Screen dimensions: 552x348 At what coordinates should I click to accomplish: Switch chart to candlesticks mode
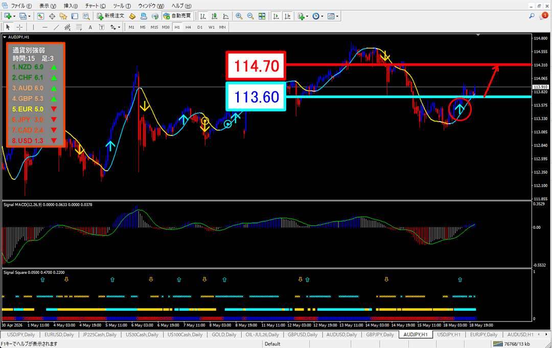(x=214, y=16)
